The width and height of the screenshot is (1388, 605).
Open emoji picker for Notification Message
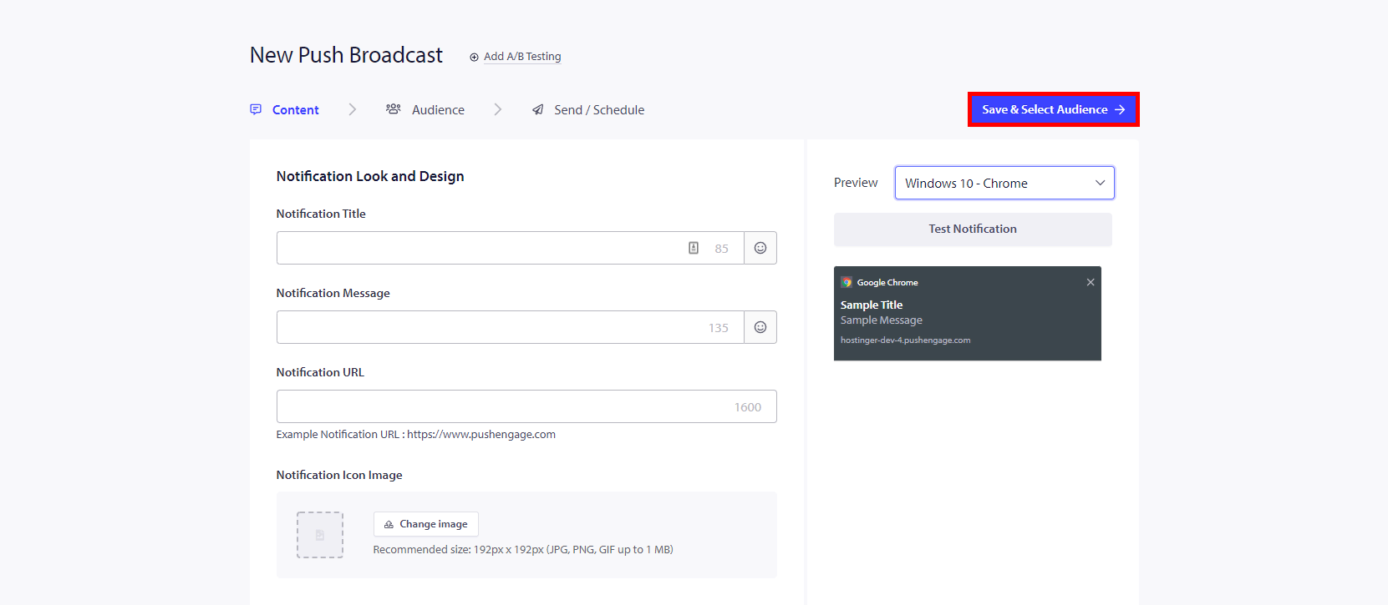click(x=760, y=327)
